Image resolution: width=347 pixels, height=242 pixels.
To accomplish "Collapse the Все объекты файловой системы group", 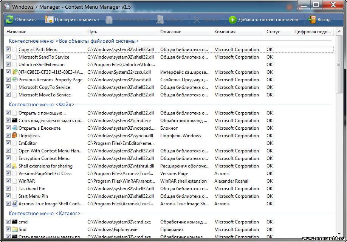I will click(x=74, y=41).
